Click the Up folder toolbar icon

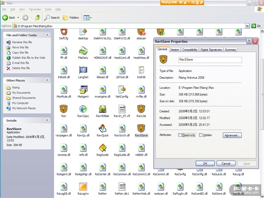pyautogui.click(x=38, y=18)
